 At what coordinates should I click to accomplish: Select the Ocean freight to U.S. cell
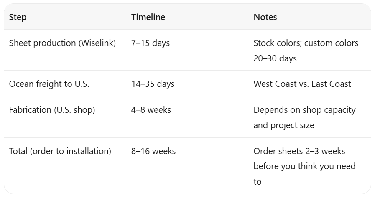[65, 84]
